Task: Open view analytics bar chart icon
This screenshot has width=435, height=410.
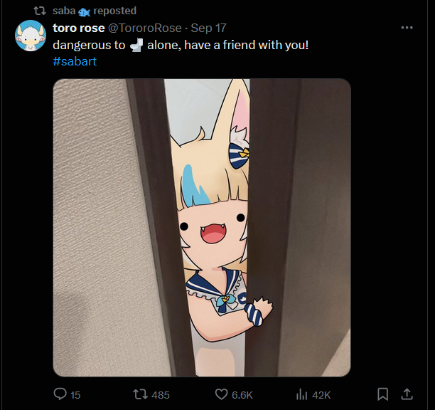Action: [x=302, y=394]
